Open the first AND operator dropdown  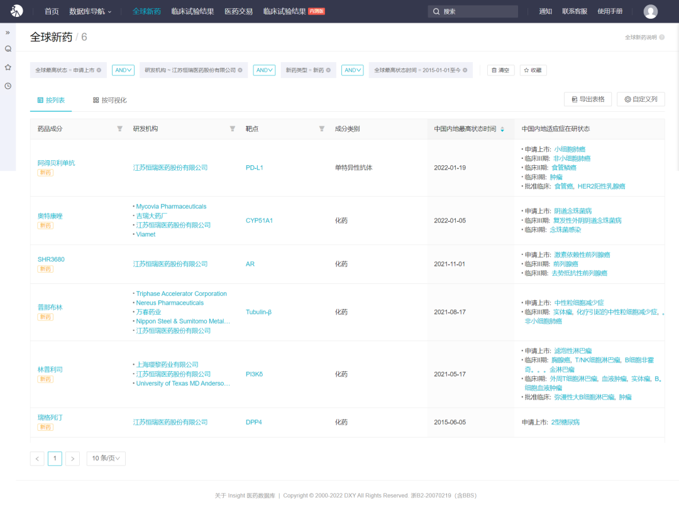tap(123, 70)
